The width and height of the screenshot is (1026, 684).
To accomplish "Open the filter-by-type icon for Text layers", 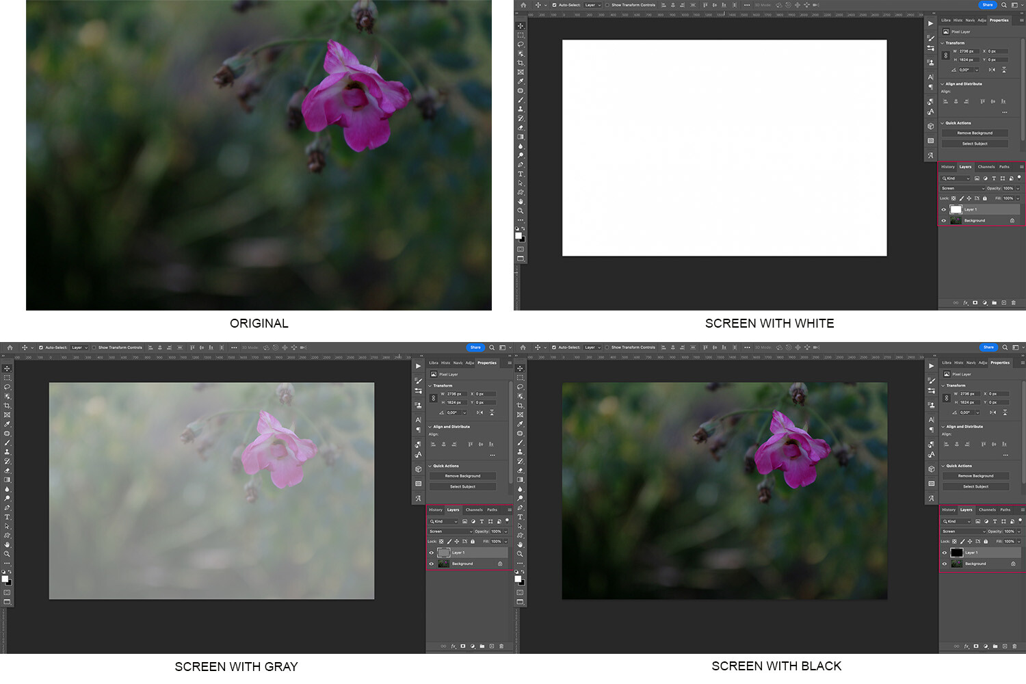I will point(994,179).
